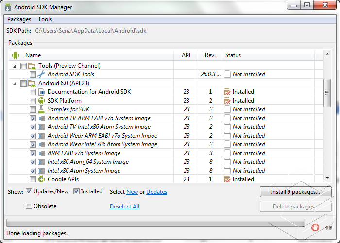
Task: Click the Google APIs puzzle android icon
Action: pyautogui.click(x=41, y=179)
